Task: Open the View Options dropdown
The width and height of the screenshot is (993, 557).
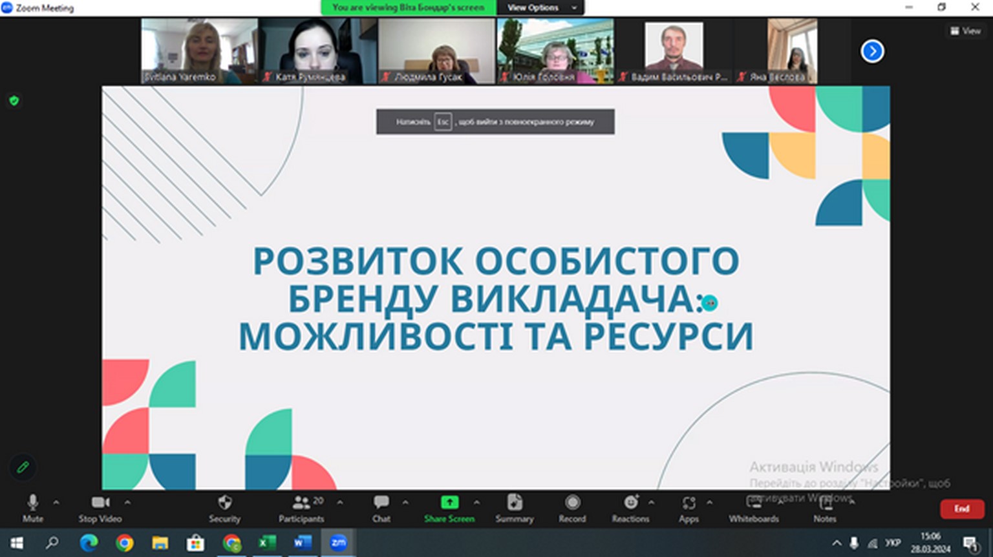Action: (x=540, y=8)
